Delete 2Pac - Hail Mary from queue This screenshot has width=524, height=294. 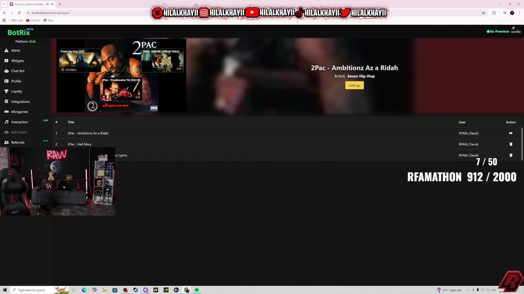click(510, 144)
